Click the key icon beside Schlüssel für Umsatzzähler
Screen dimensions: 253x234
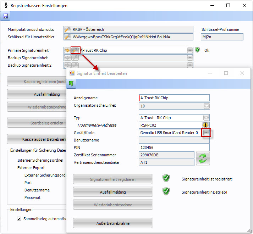[67, 37]
